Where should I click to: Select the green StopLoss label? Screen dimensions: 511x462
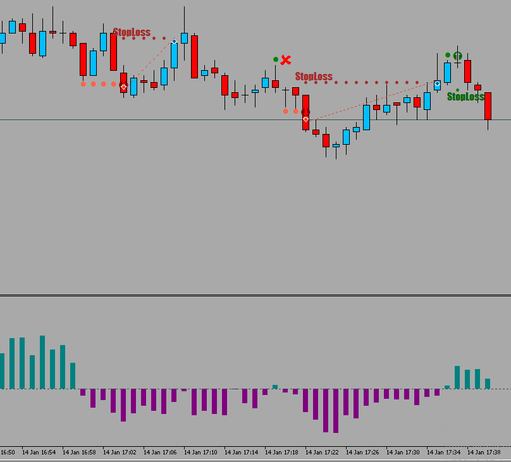[x=465, y=96]
